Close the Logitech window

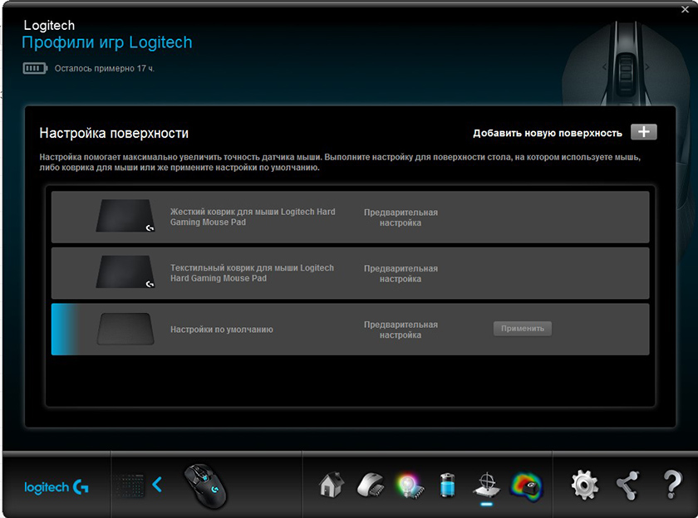coord(685,9)
